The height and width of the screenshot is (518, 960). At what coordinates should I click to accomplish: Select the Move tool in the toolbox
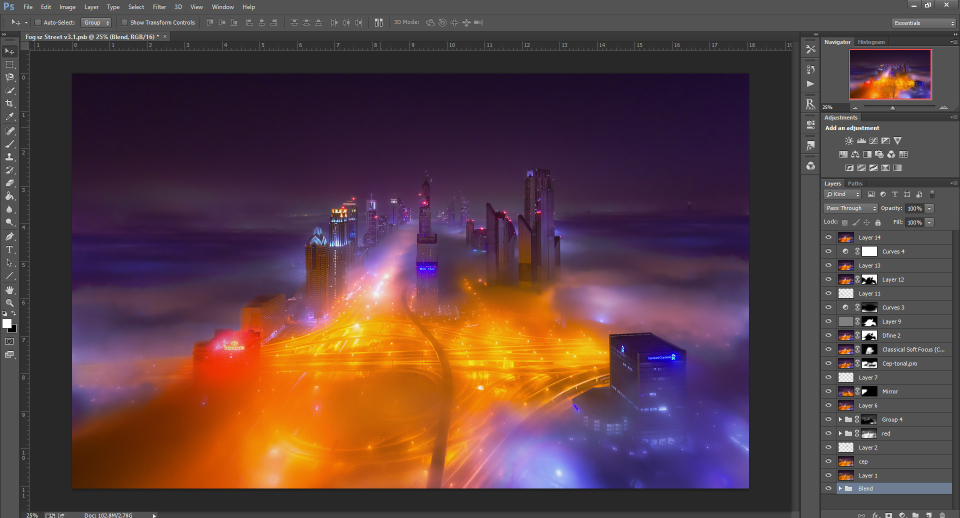[9, 51]
